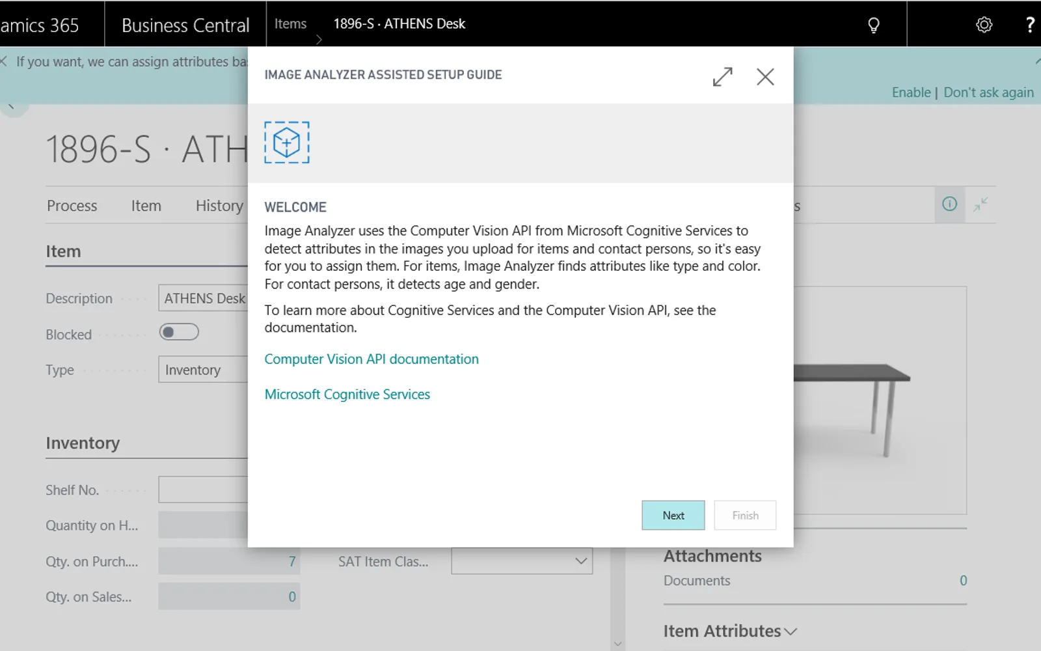This screenshot has height=651, width=1041.
Task: Open the Documents count 0 under Attachments
Action: tap(963, 581)
